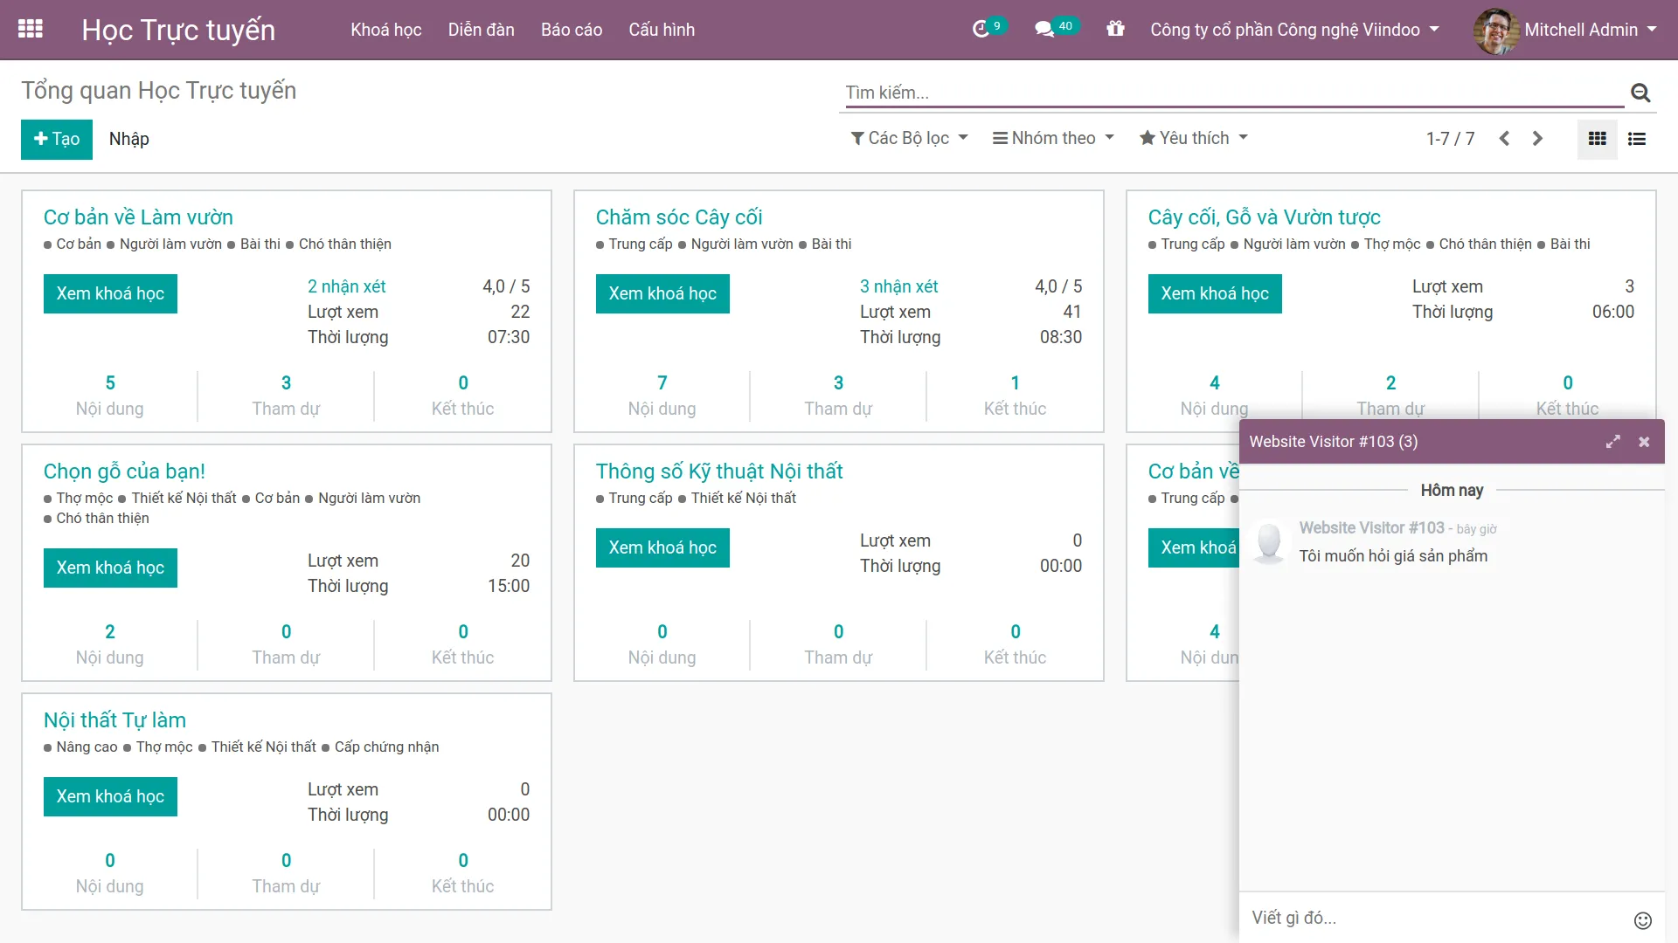Click pager text 1-7 / 7

pyautogui.click(x=1450, y=139)
